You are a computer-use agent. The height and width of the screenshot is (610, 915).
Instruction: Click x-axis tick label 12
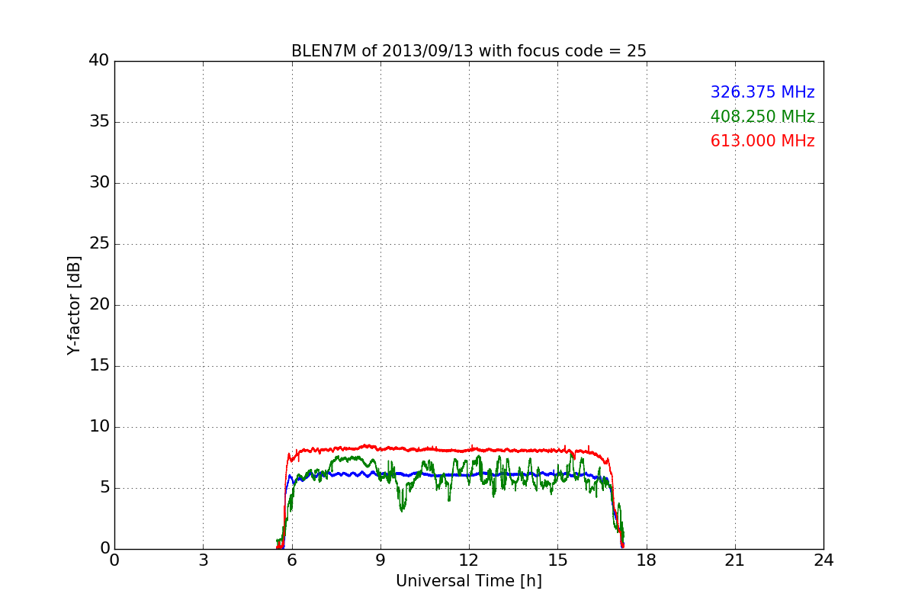coord(469,560)
